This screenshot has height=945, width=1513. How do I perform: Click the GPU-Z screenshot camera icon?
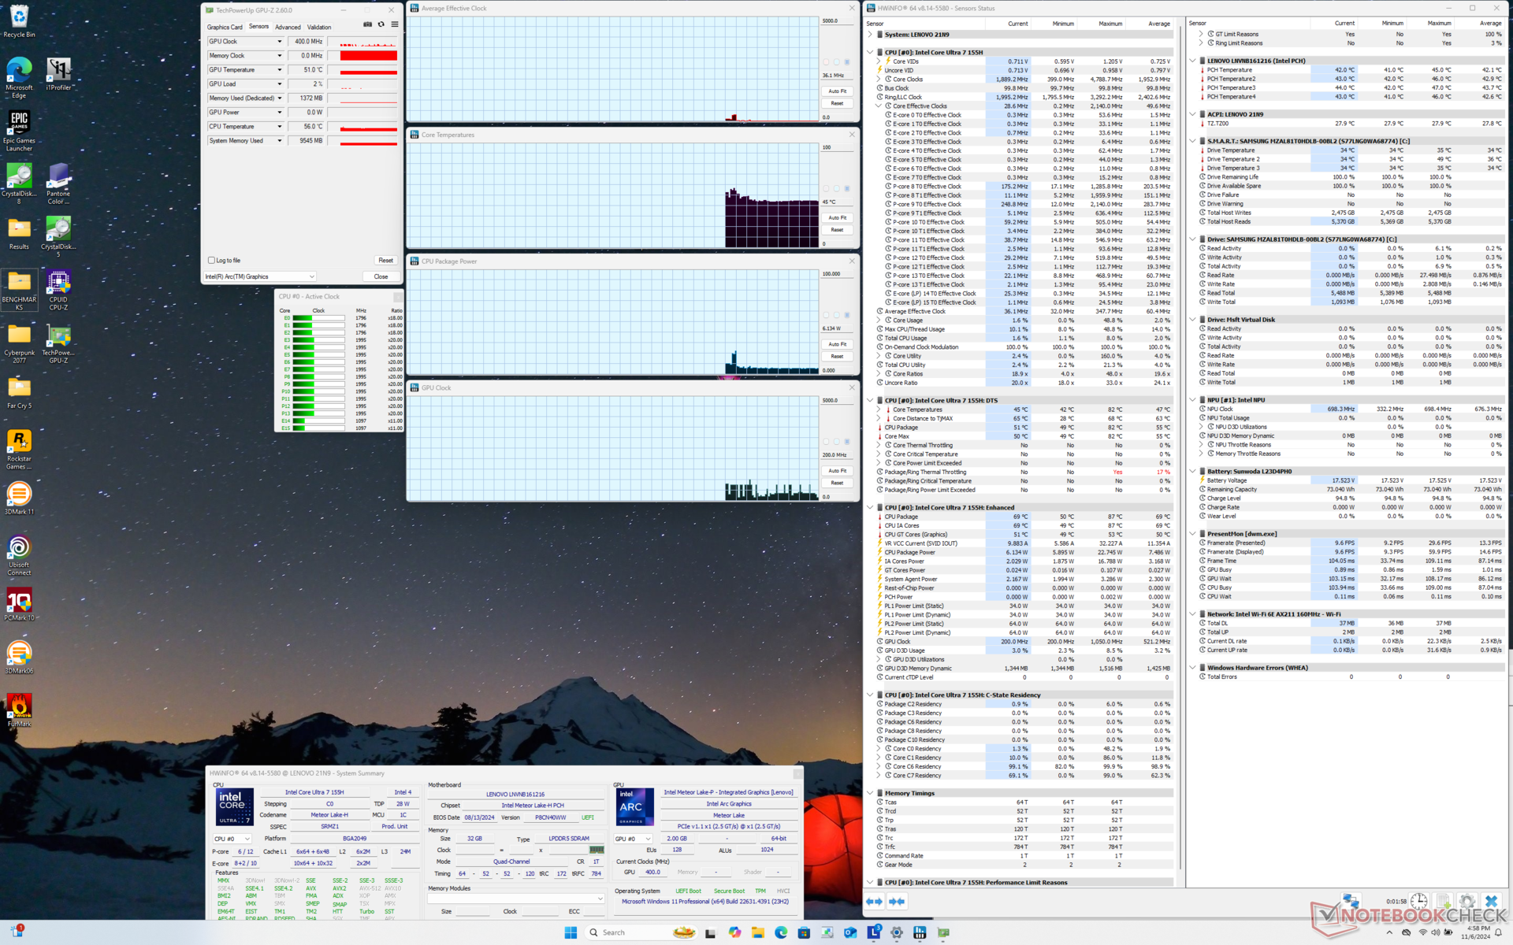click(x=367, y=25)
